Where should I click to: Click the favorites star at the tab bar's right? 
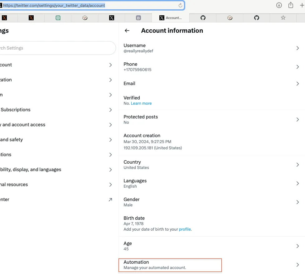click(283, 18)
